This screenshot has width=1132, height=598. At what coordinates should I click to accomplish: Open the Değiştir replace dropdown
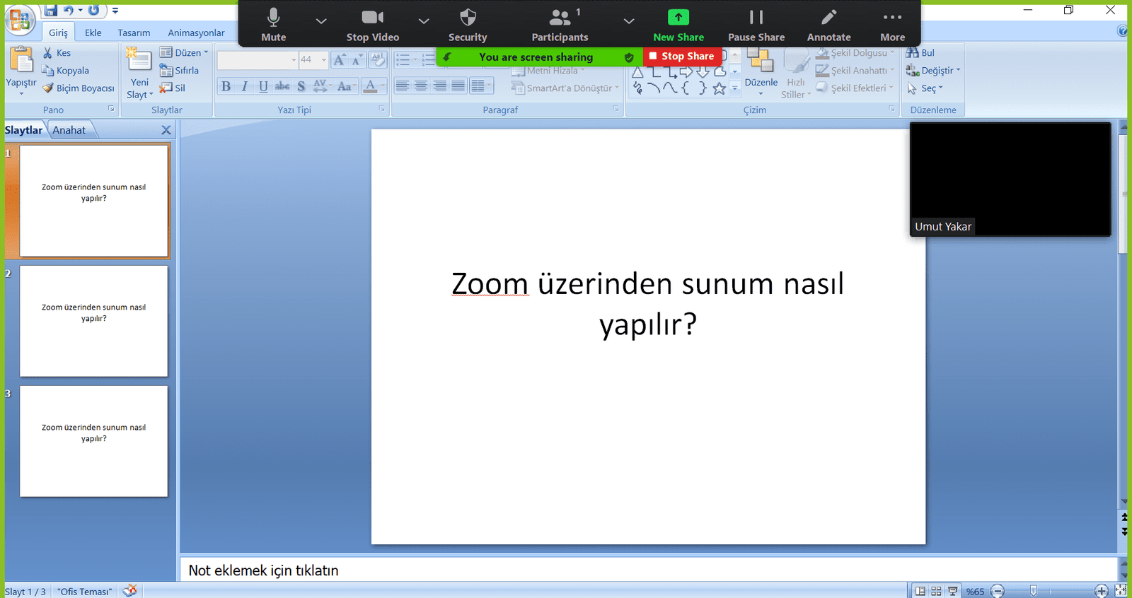click(934, 71)
